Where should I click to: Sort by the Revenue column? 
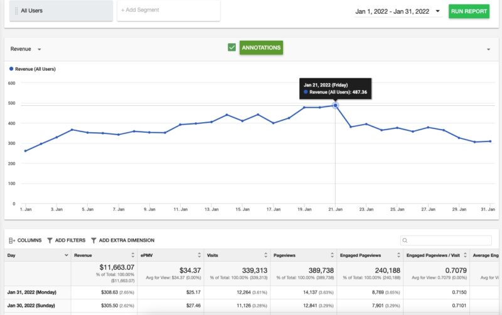pos(132,255)
